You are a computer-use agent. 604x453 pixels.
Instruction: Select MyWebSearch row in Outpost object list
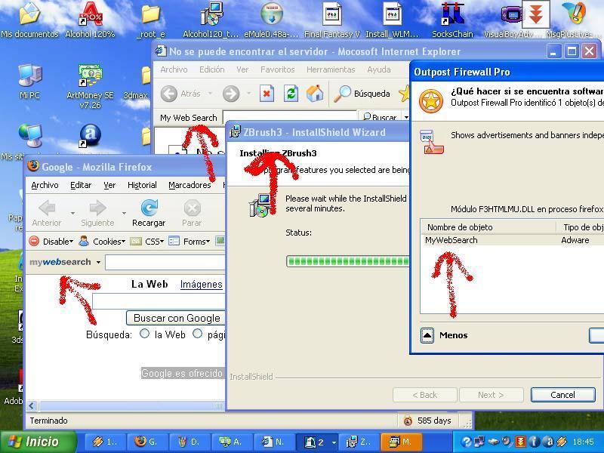tap(512, 240)
